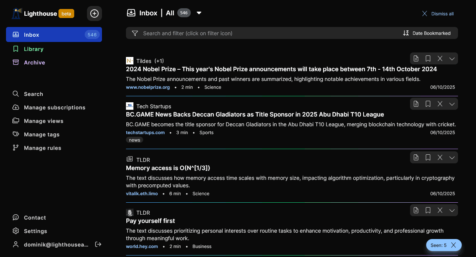
Task: Expand the Inbox All view dropdown arrow
Action: pyautogui.click(x=199, y=13)
